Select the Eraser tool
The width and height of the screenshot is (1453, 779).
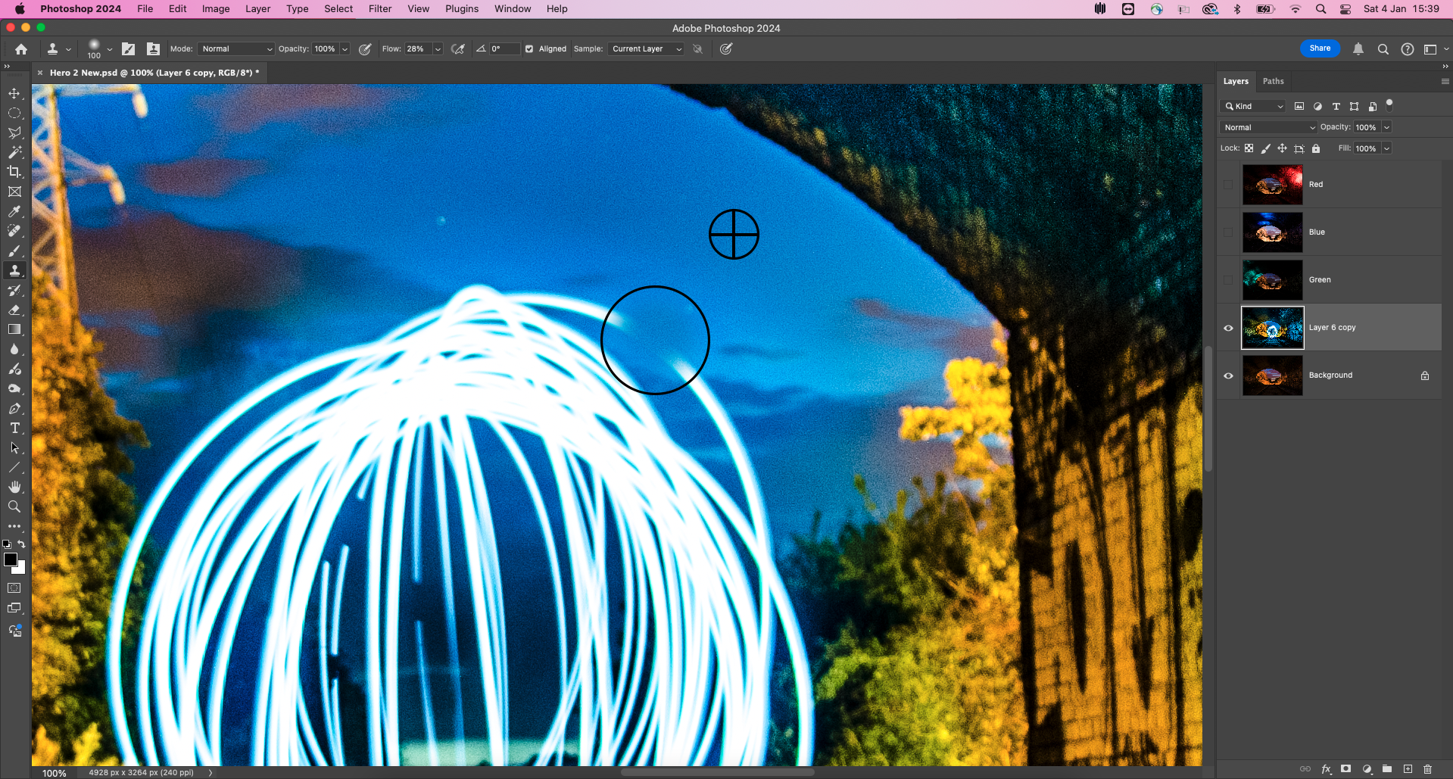[14, 310]
